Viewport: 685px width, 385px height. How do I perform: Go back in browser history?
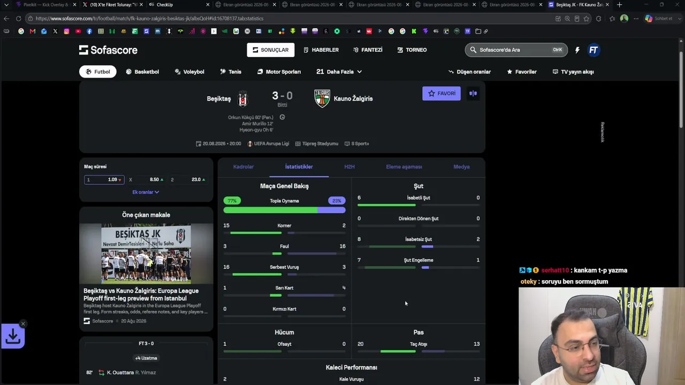[6, 18]
